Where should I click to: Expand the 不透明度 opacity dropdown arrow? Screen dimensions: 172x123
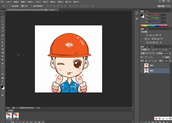(170, 53)
